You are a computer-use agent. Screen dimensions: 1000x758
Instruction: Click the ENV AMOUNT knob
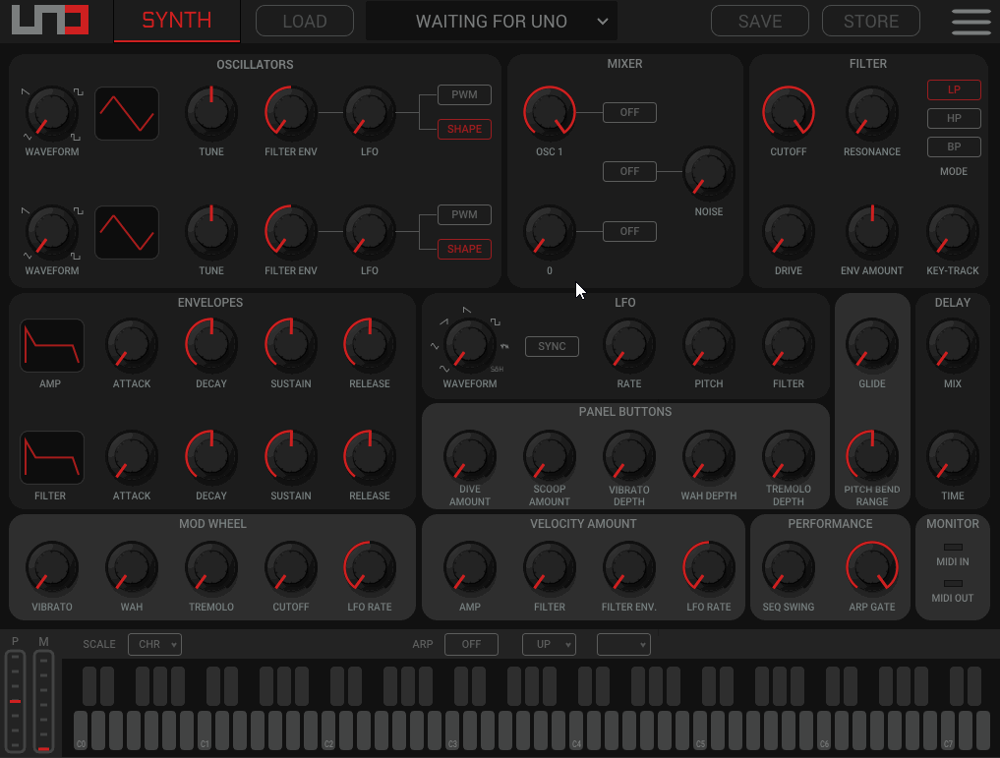click(x=872, y=232)
